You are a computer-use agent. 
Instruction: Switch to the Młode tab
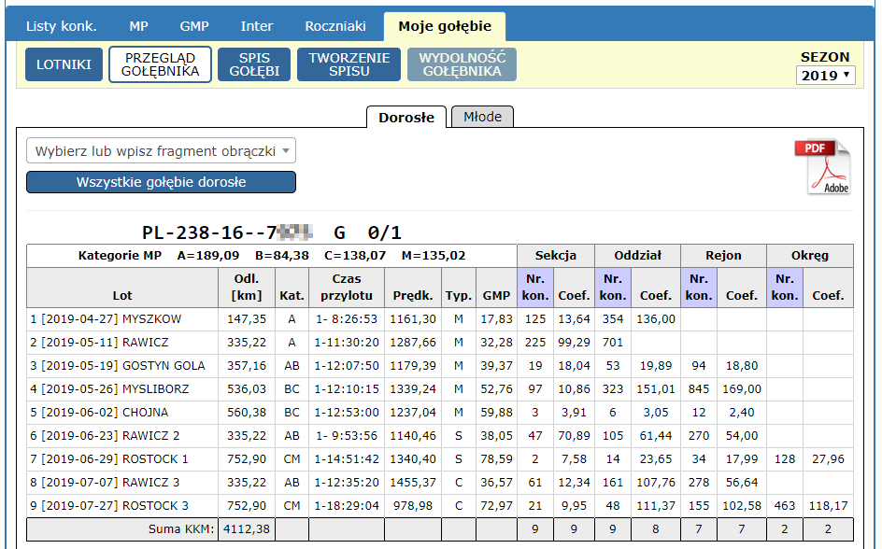pos(482,117)
